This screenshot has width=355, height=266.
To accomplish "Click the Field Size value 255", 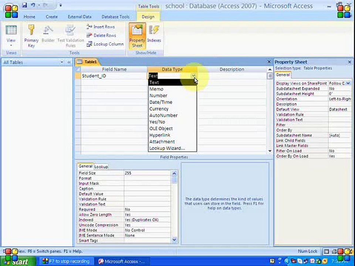I will 147,173.
